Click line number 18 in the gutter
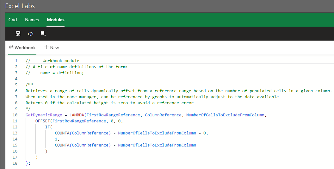This screenshot has height=169, width=334. pyautogui.click(x=15, y=163)
